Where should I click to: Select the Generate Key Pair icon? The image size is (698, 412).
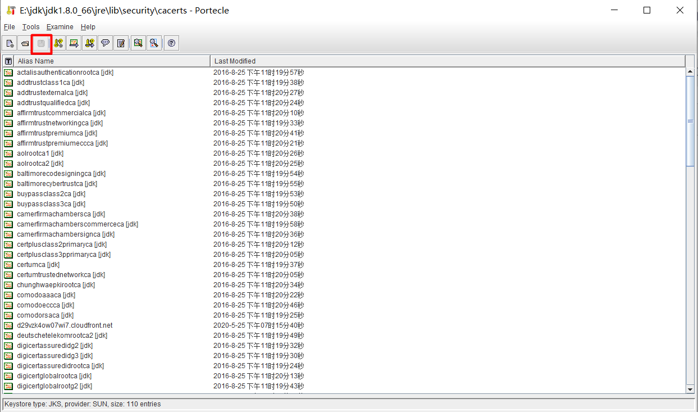57,43
